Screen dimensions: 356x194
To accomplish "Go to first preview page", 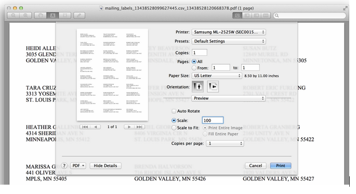I will click(x=85, y=127).
